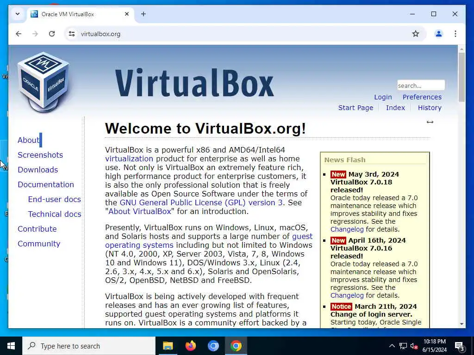Click the Google Chrome taskbar icon
This screenshot has height=355, width=474.
coord(236,346)
